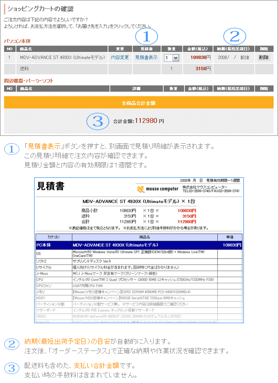This screenshot has height=383, width=278.
Task: Click the 変更 column header
Action: [120, 49]
